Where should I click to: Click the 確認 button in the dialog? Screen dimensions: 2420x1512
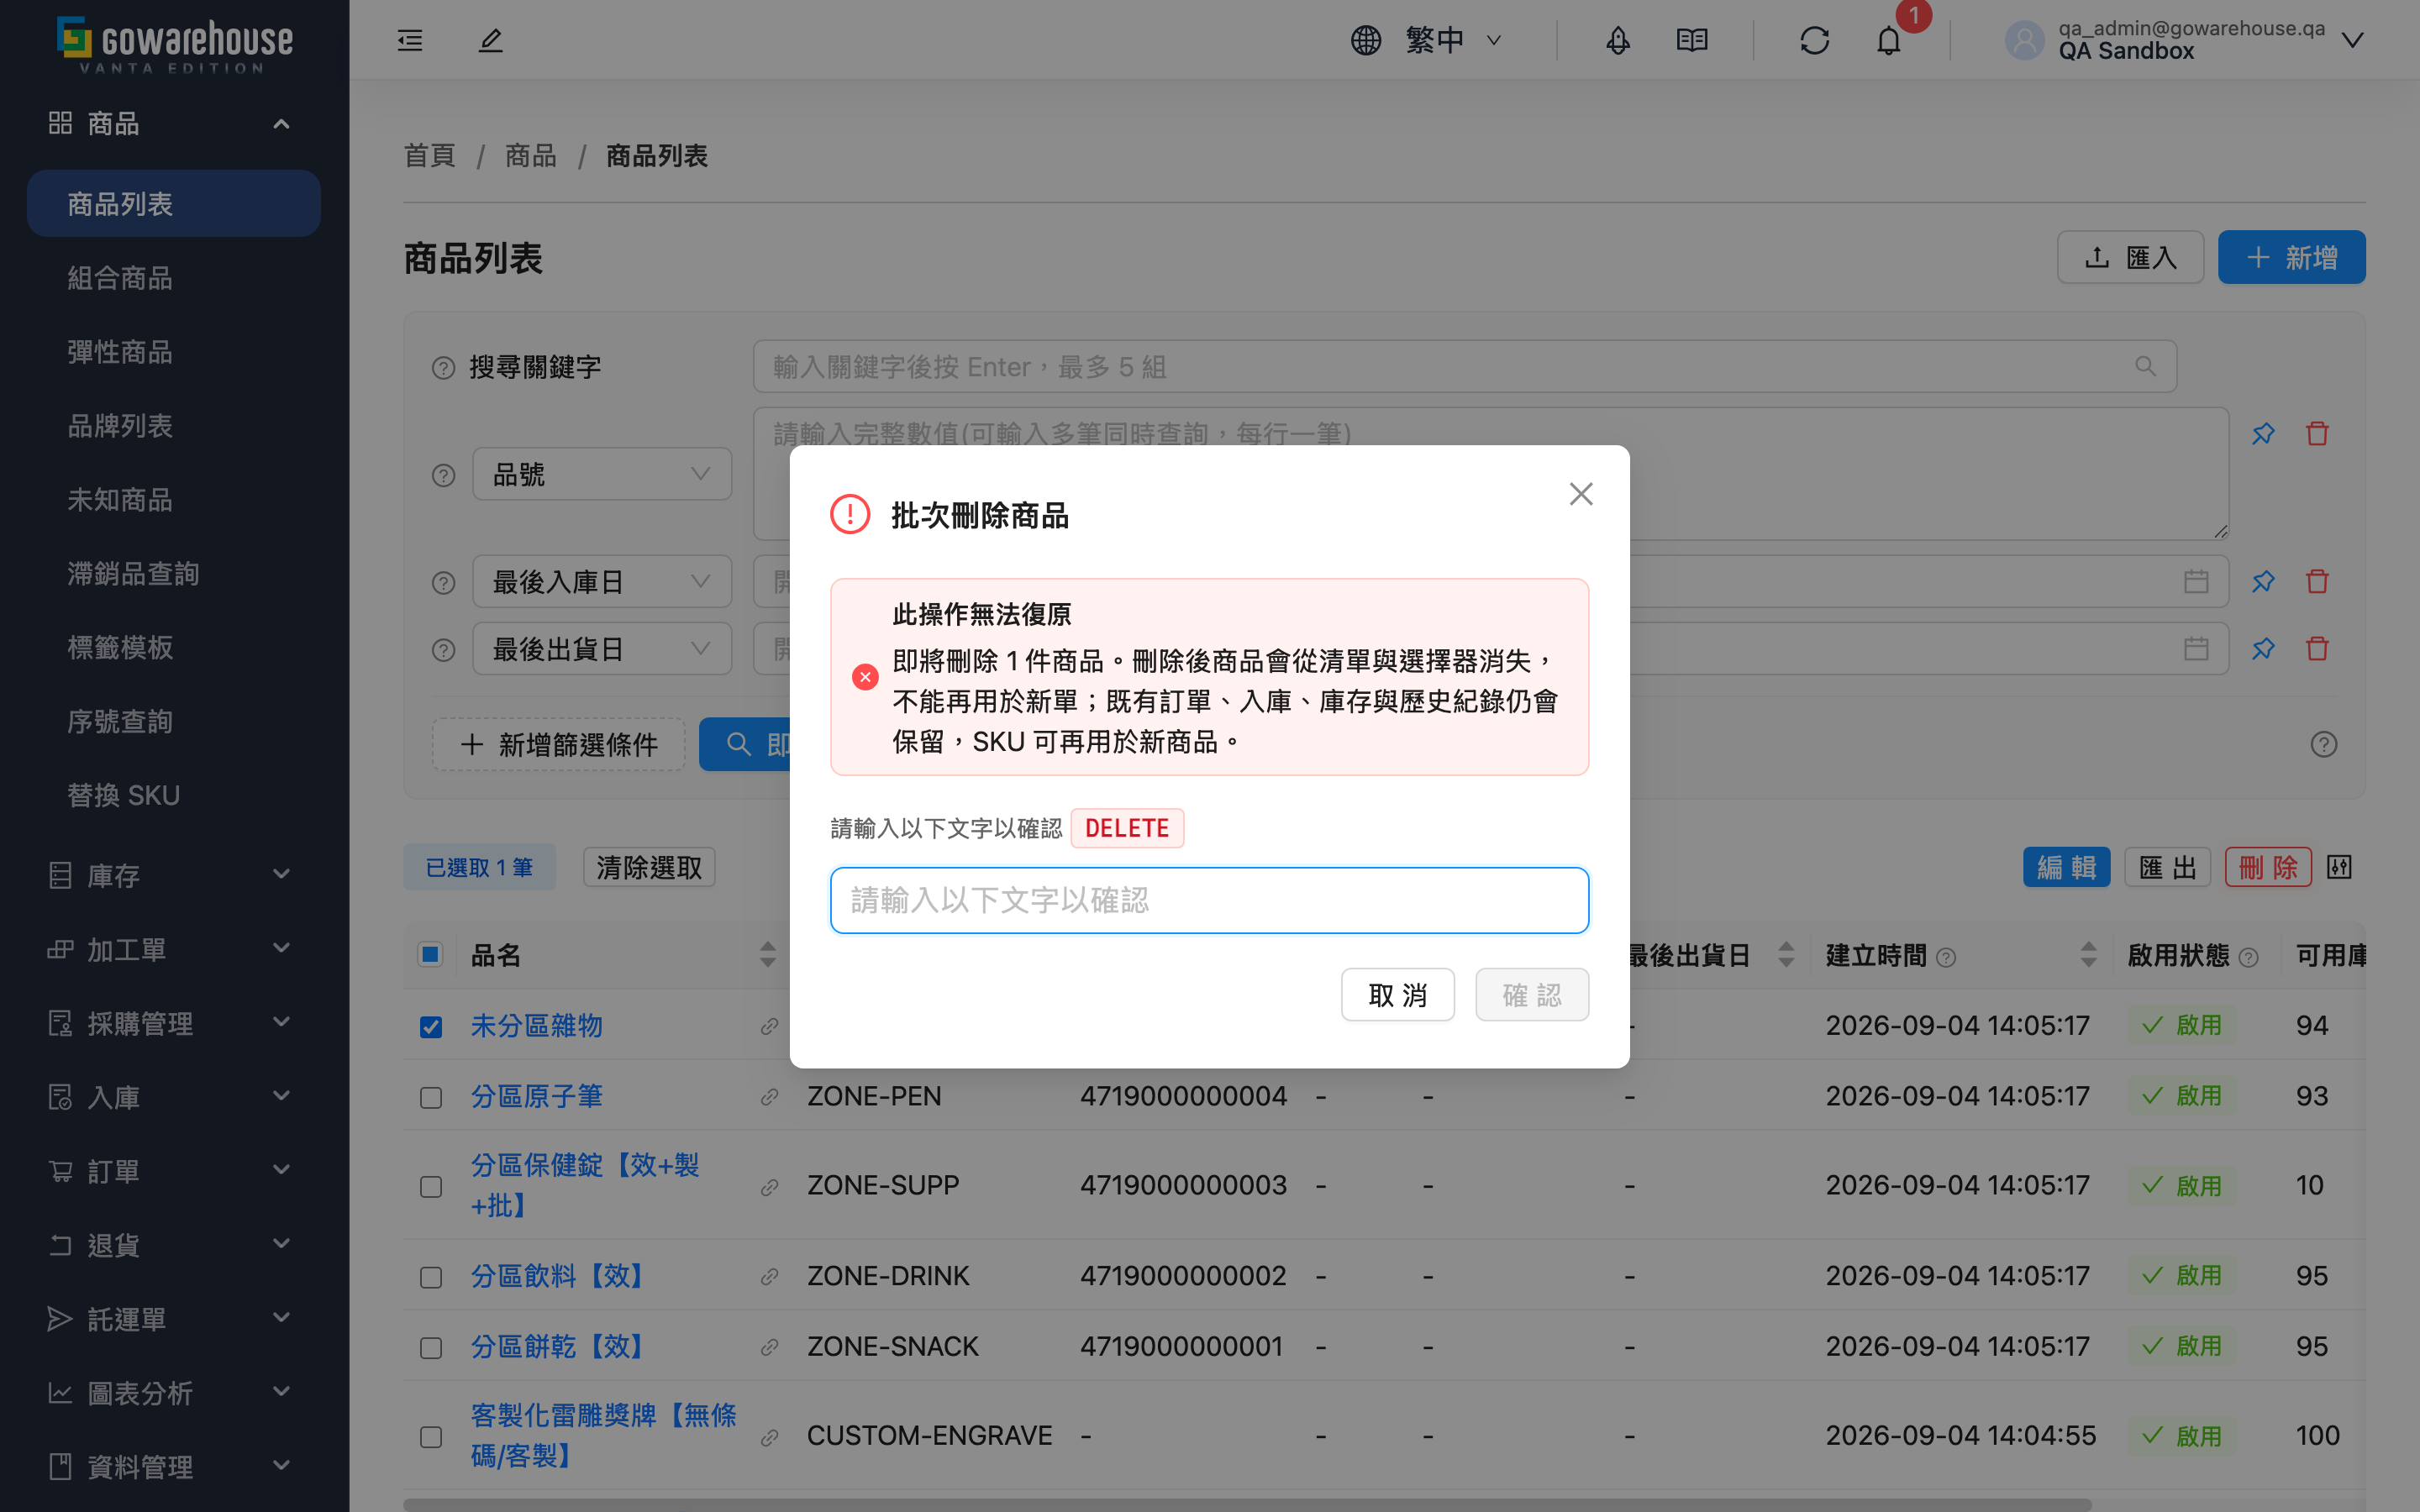[1532, 995]
